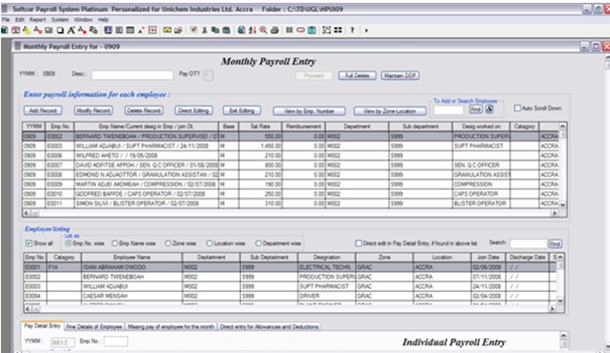Click the red oval toolbar icon
The image size is (610, 353).
[300, 30]
